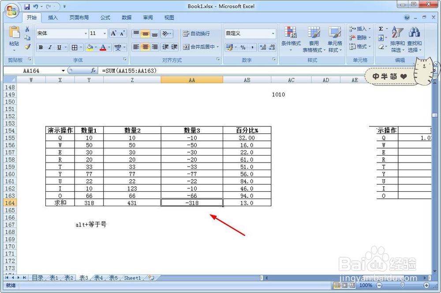The image size is (441, 293).
Task: Open the 条件格式 conditional formatting tool
Action: coord(291,38)
